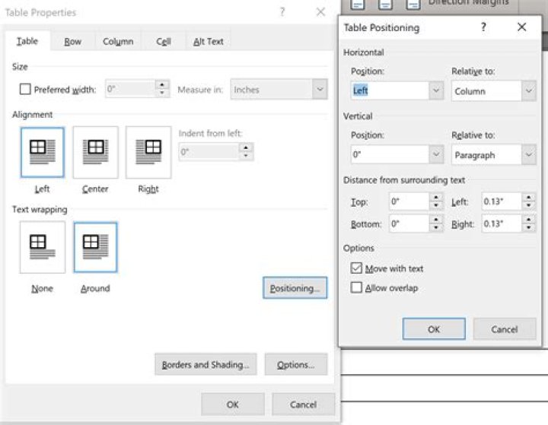The height and width of the screenshot is (425, 548).
Task: Click the Right distance 0.13" field
Action: coord(502,224)
